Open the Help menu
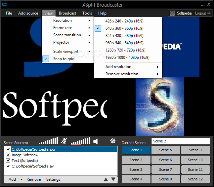214x187 pixels. 102,13
